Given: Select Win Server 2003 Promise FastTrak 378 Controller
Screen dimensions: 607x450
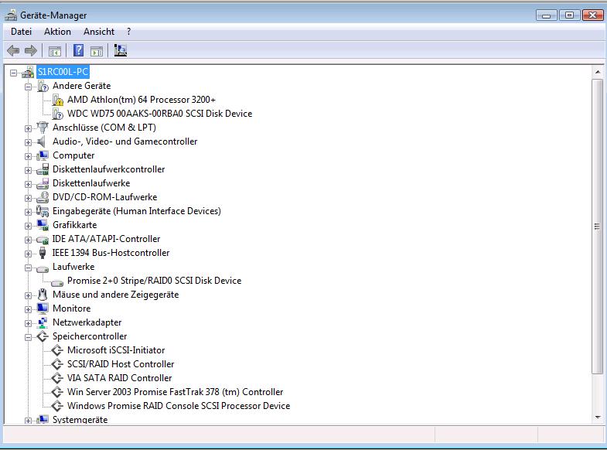Looking at the screenshot, I should point(175,392).
